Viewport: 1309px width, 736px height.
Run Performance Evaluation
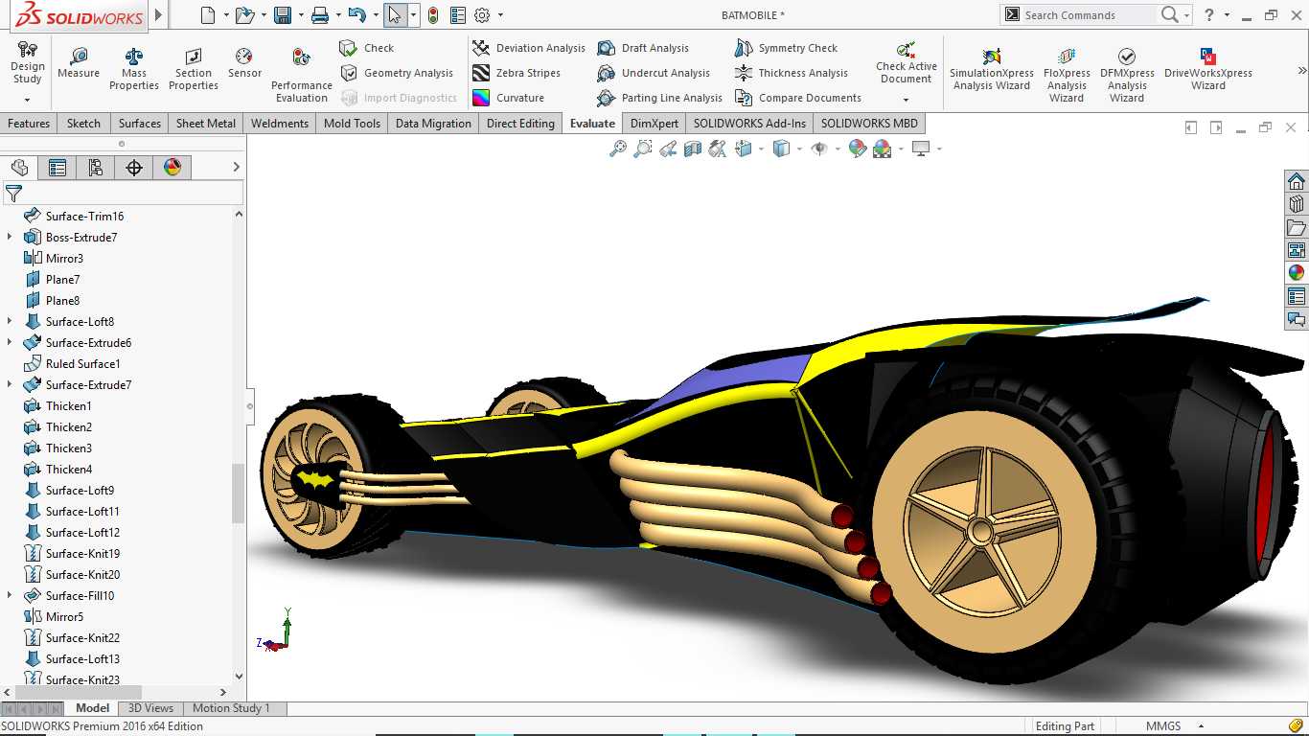pos(302,75)
